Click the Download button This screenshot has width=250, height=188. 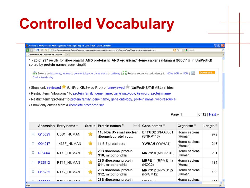point(207,73)
